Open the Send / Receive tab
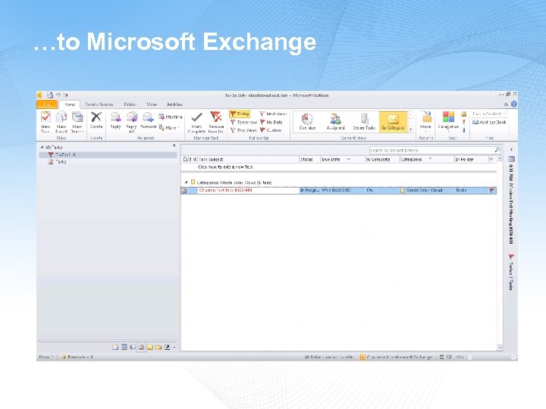Image resolution: width=546 pixels, height=409 pixels. point(99,105)
